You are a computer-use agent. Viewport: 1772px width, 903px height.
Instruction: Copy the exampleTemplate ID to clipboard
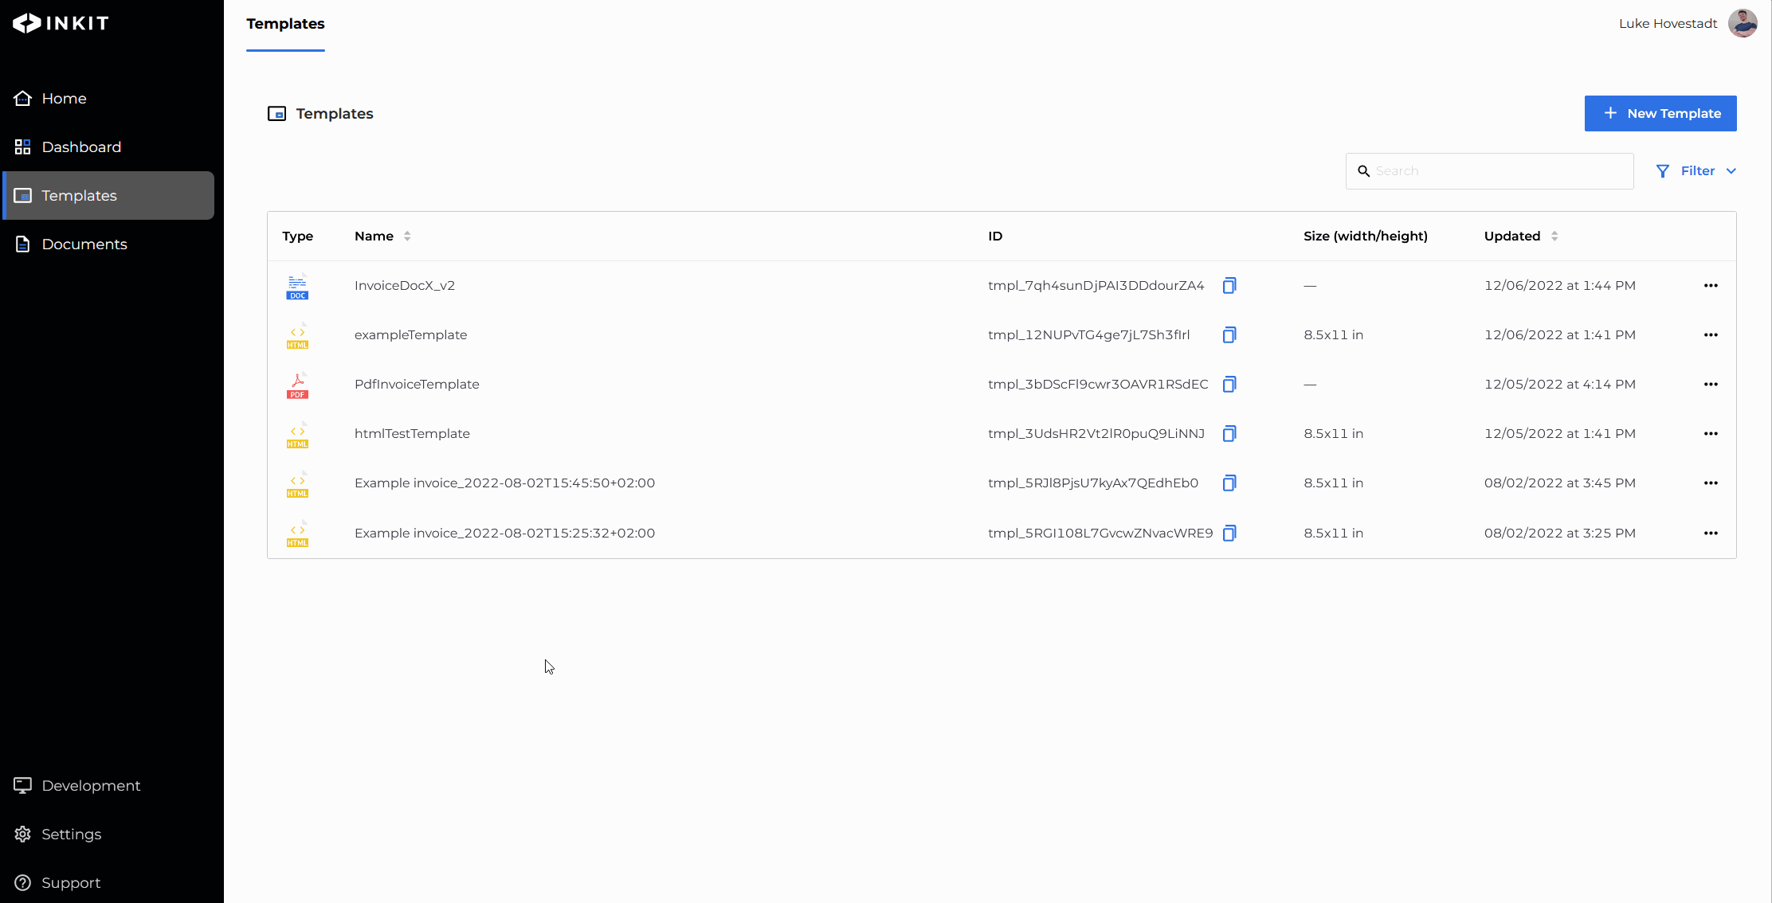(1229, 334)
